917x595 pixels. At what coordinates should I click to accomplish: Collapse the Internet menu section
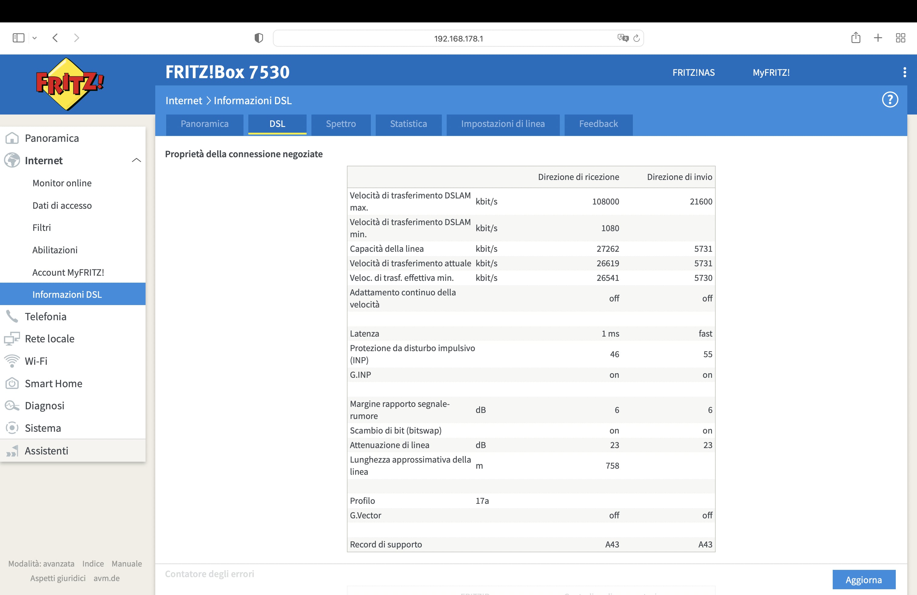coord(136,161)
